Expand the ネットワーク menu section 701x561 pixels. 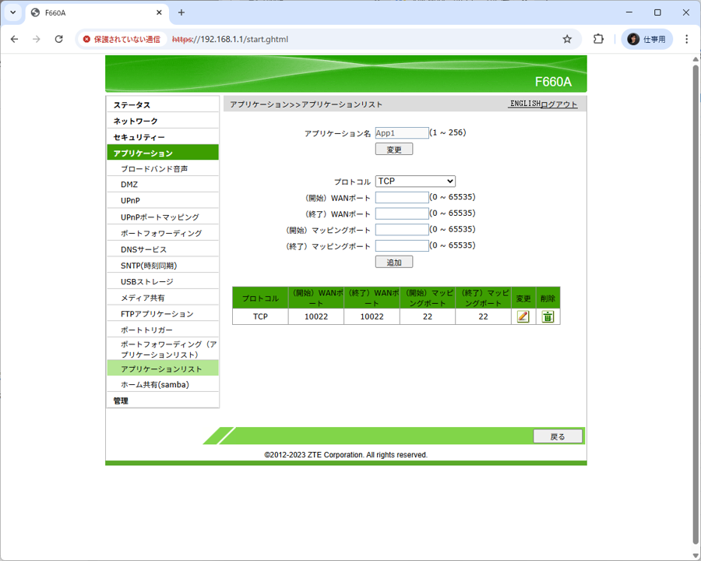click(x=136, y=121)
